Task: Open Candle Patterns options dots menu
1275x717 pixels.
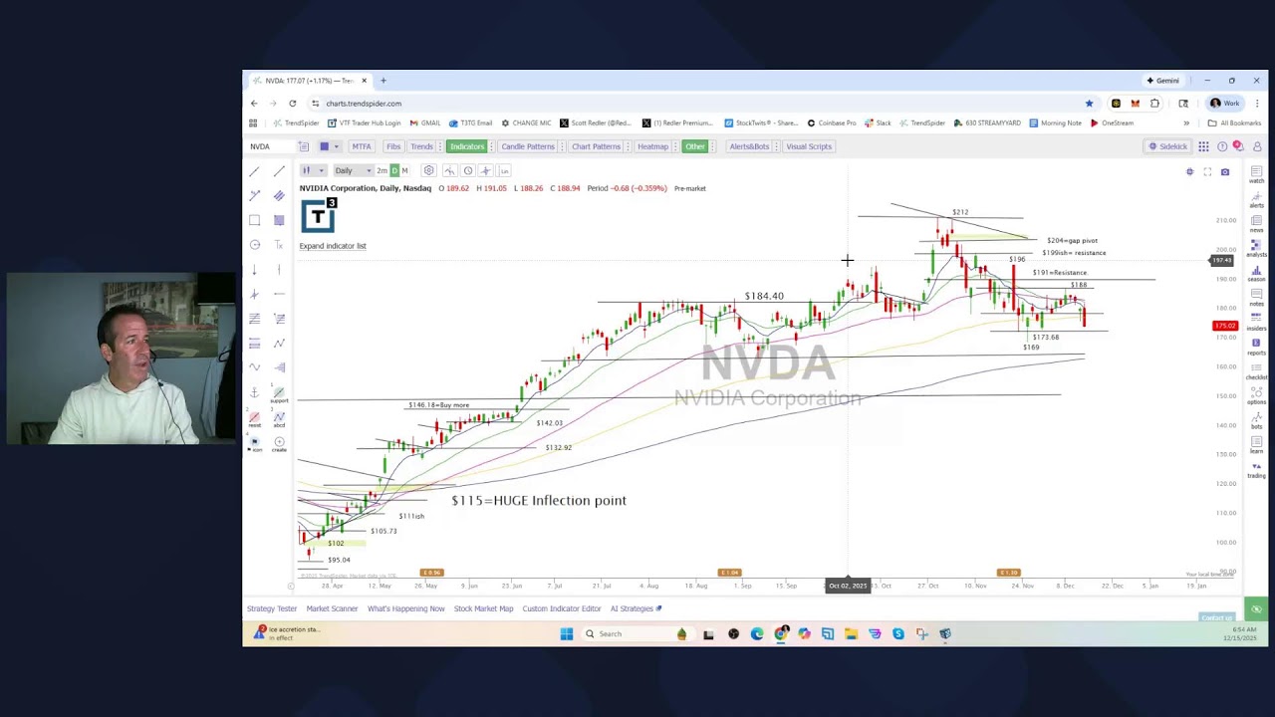Action: [x=562, y=146]
